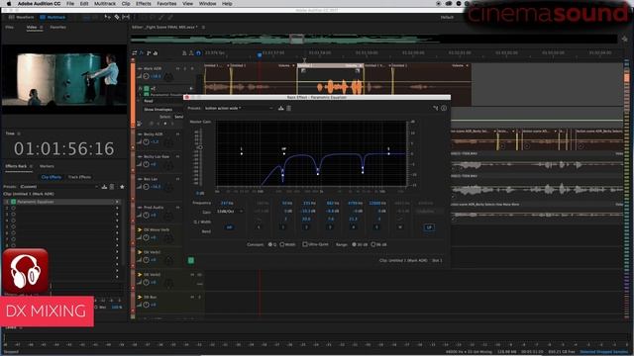Open the Effects Rack presets dropdown
The width and height of the screenshot is (634, 356).
point(58,187)
